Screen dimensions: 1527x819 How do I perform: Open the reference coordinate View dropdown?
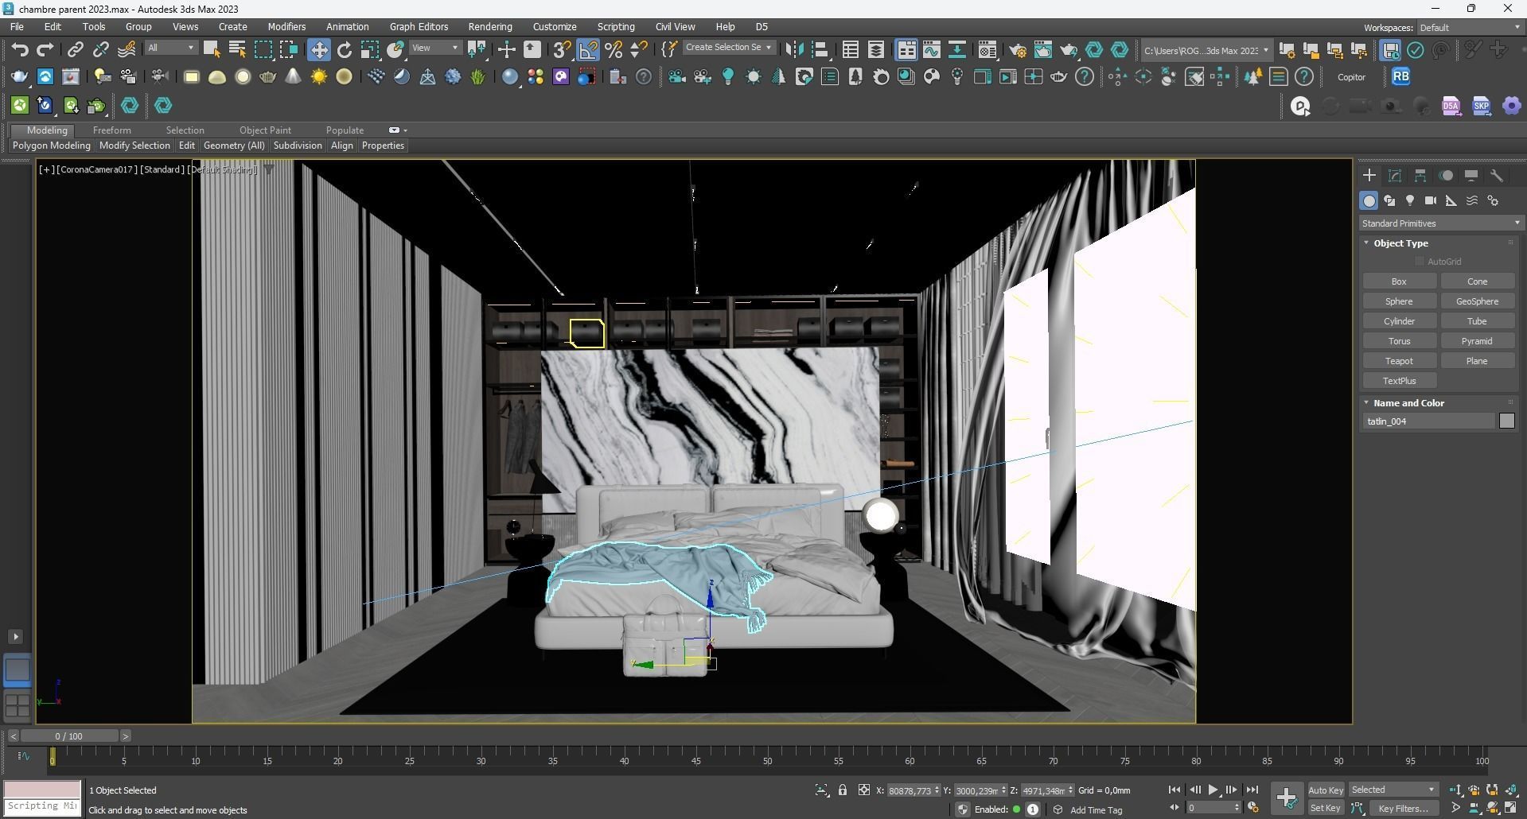tap(434, 49)
